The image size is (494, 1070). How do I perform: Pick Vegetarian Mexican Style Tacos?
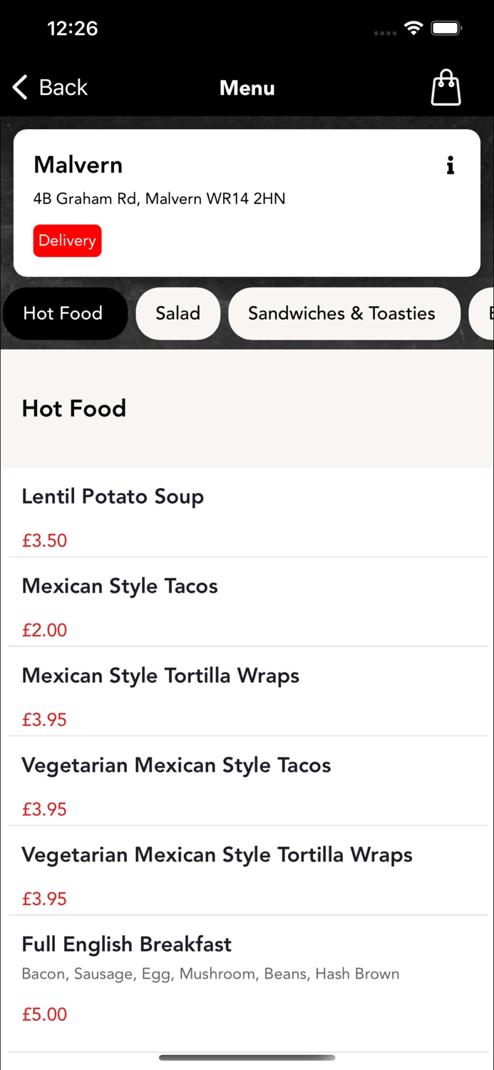pos(176,765)
